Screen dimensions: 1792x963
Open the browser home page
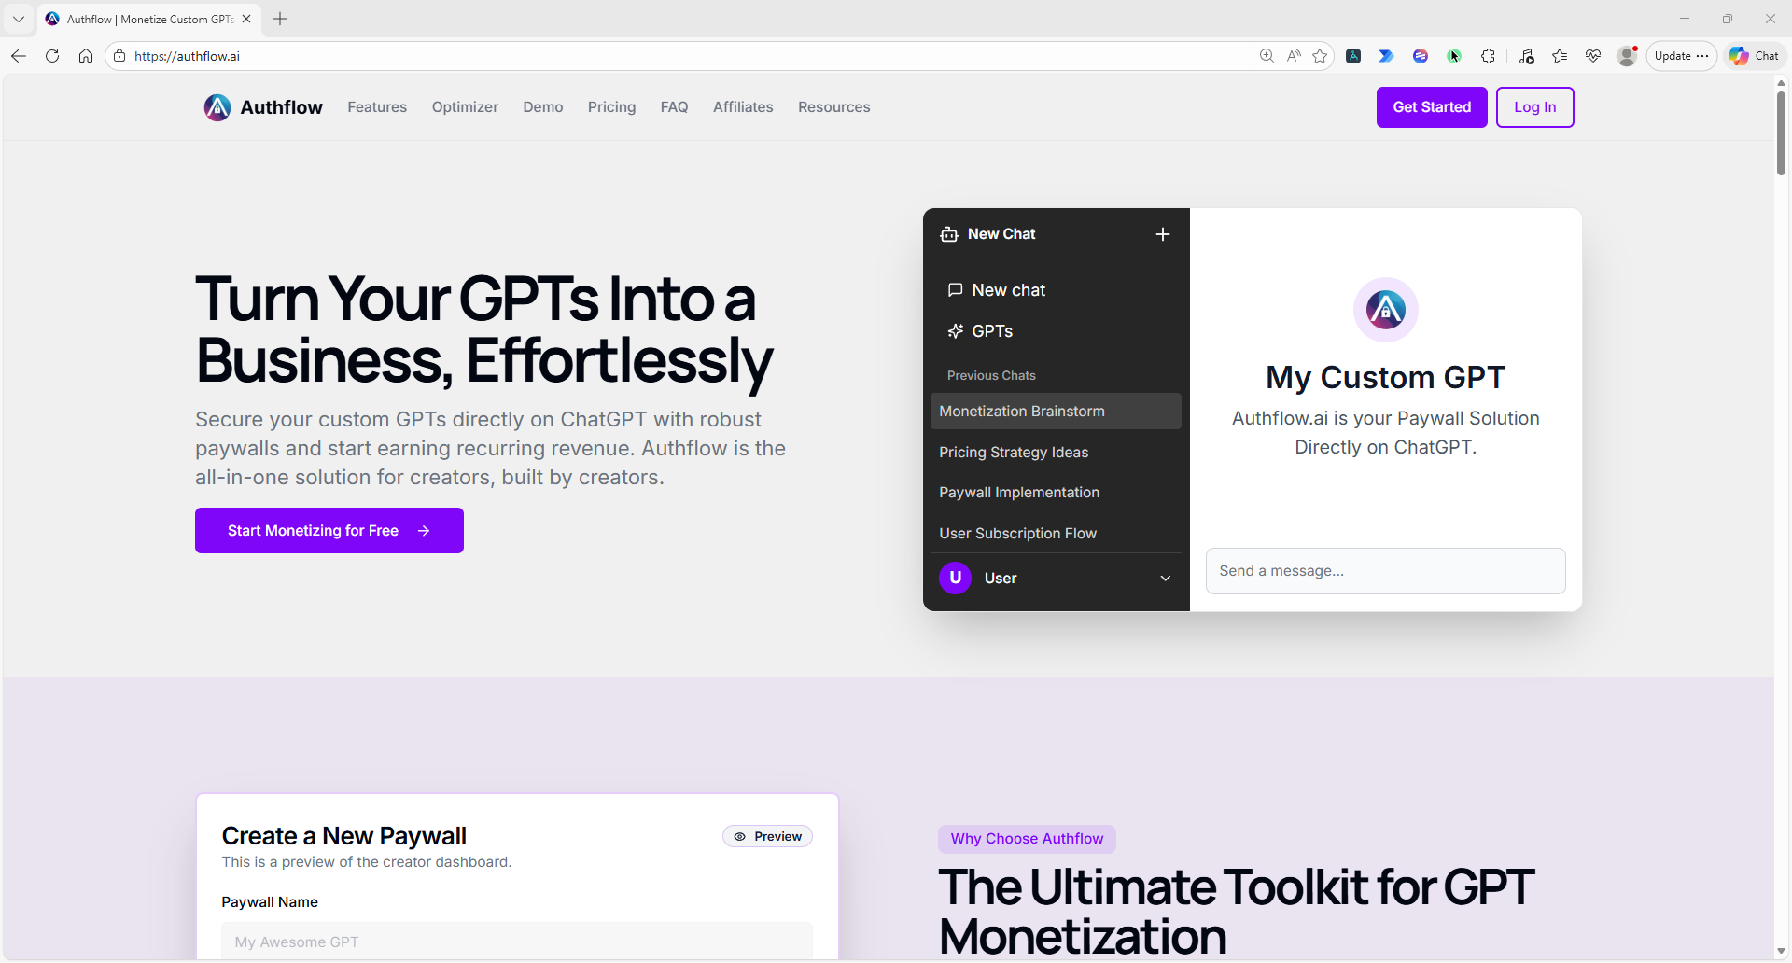tap(86, 56)
